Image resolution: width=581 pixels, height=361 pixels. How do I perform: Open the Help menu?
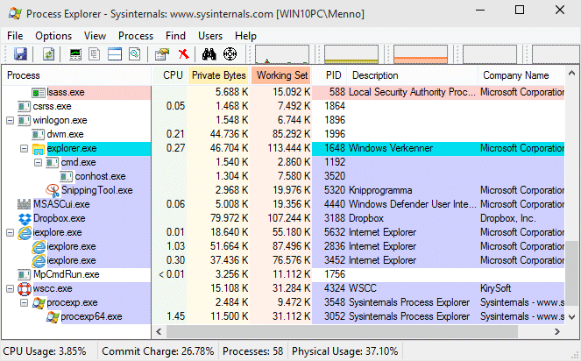click(x=245, y=36)
